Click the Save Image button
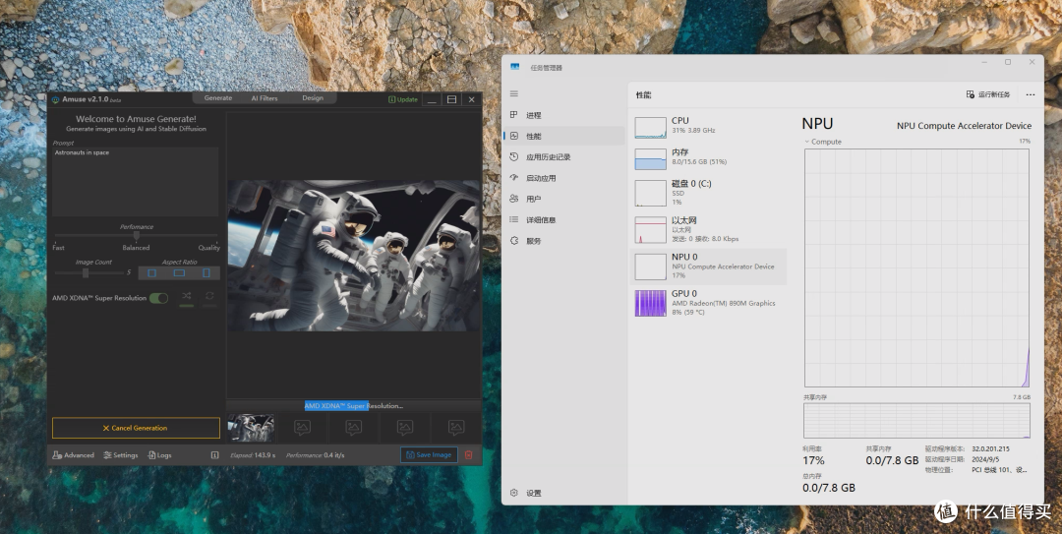 point(429,454)
